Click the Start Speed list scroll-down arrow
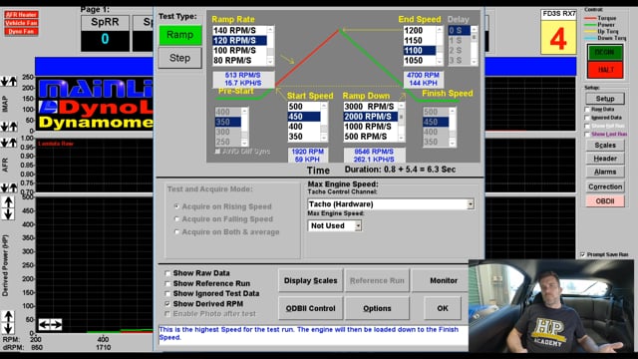 tap(324, 139)
